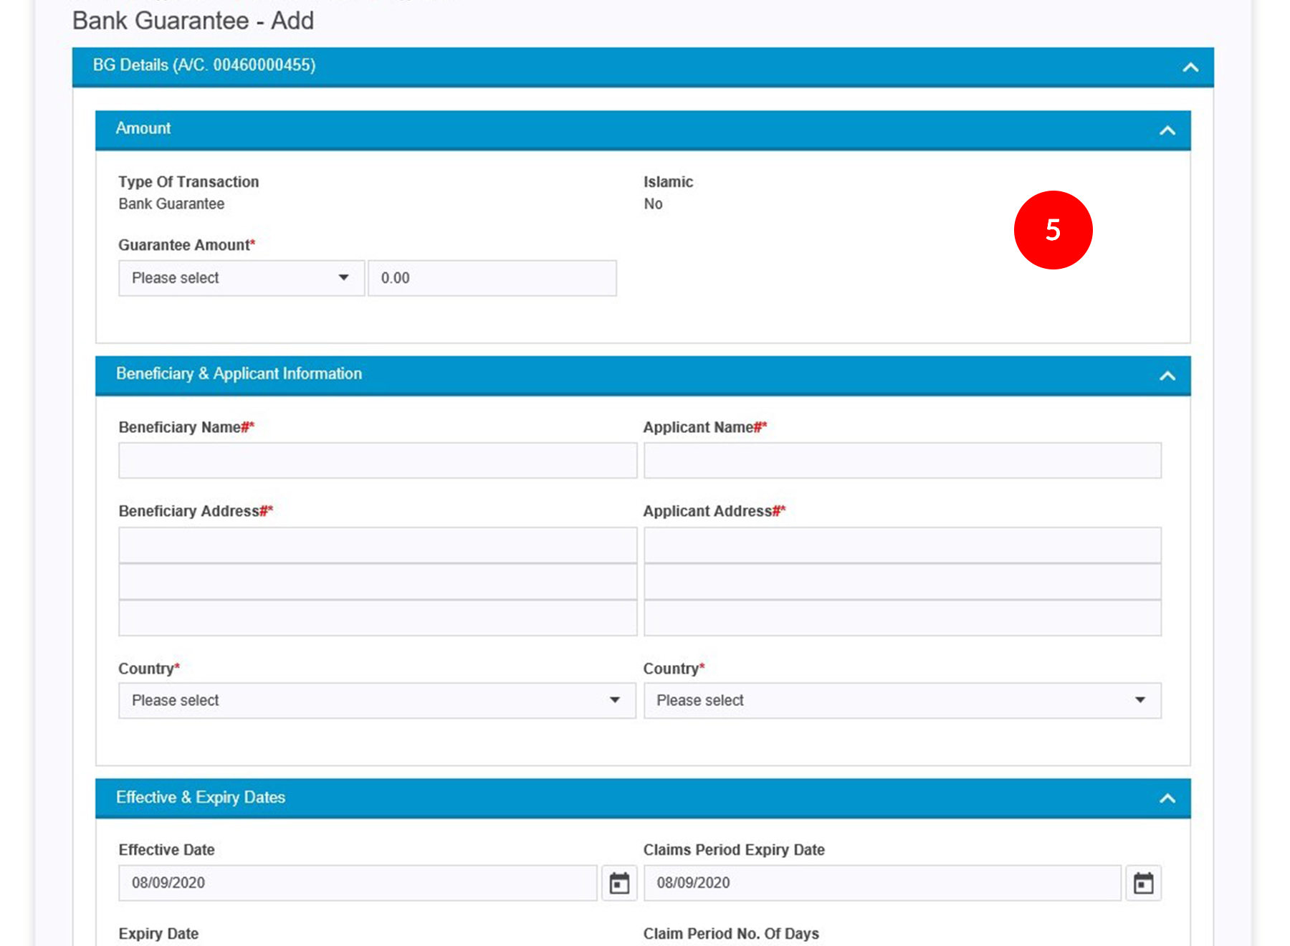Screen dimensions: 1290x946
Task: Collapse Beneficiary & Applicant Information panel
Action: click(x=1167, y=376)
